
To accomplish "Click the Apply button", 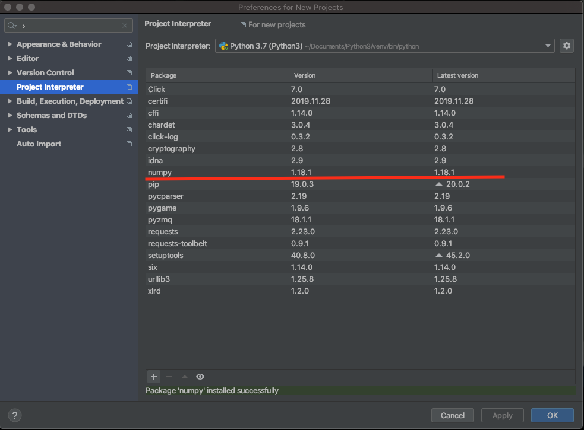I will pyautogui.click(x=503, y=415).
